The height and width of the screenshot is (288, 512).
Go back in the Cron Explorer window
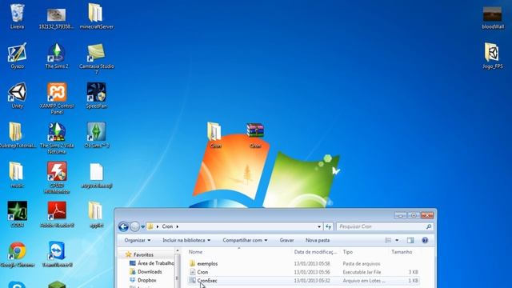[123, 226]
